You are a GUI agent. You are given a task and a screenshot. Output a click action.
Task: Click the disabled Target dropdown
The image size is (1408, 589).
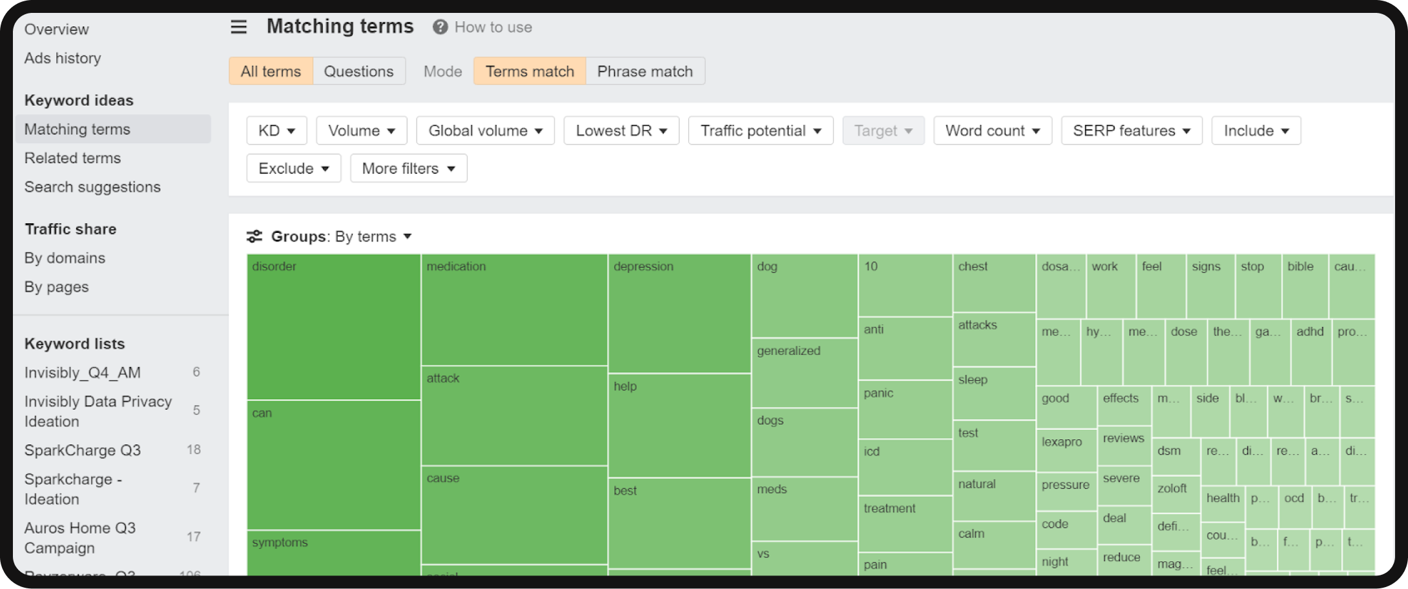click(x=884, y=130)
